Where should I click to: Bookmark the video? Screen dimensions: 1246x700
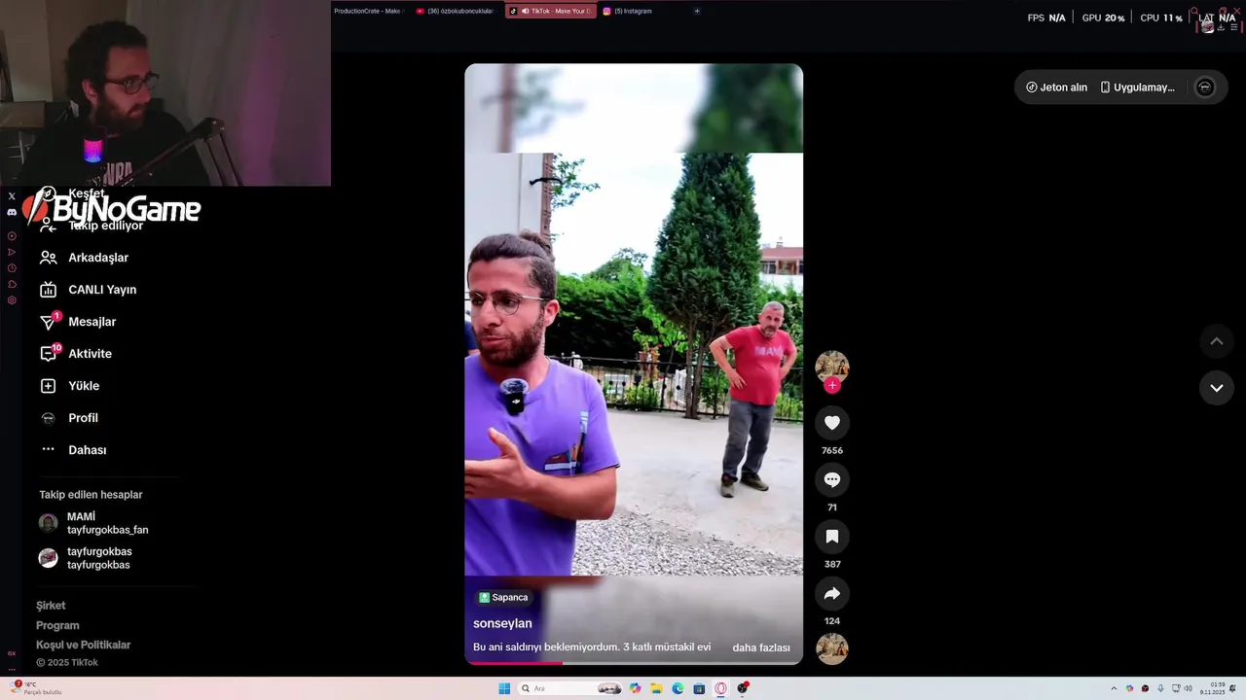pyautogui.click(x=832, y=537)
